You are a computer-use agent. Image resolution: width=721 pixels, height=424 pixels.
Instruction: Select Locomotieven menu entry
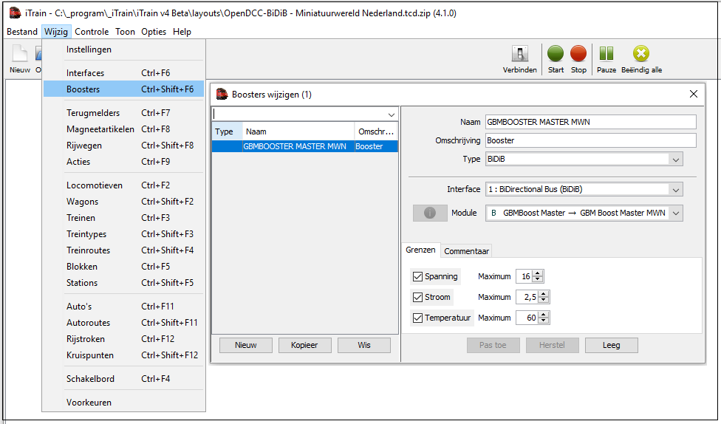(123, 185)
